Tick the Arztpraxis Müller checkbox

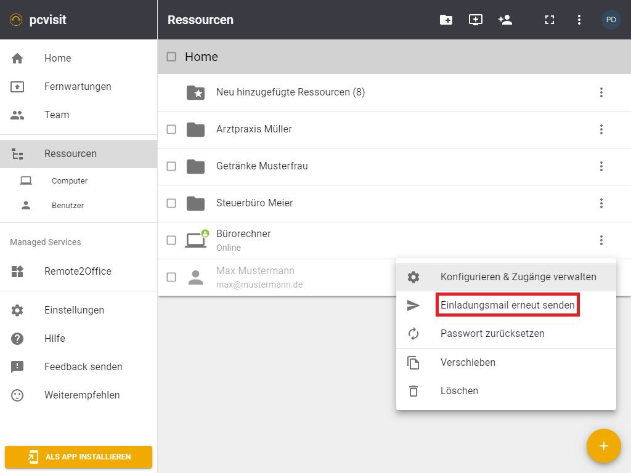171,129
